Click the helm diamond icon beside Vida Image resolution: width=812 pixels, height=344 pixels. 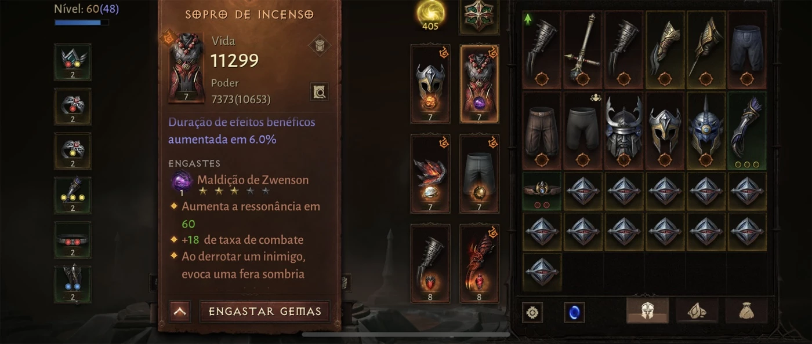coord(319,45)
